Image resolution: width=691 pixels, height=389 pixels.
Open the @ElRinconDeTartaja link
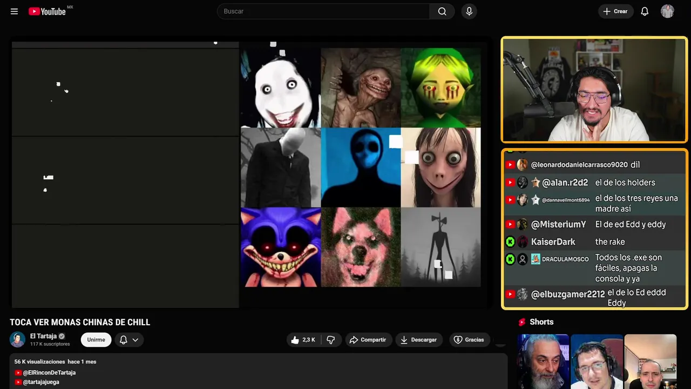pos(49,373)
